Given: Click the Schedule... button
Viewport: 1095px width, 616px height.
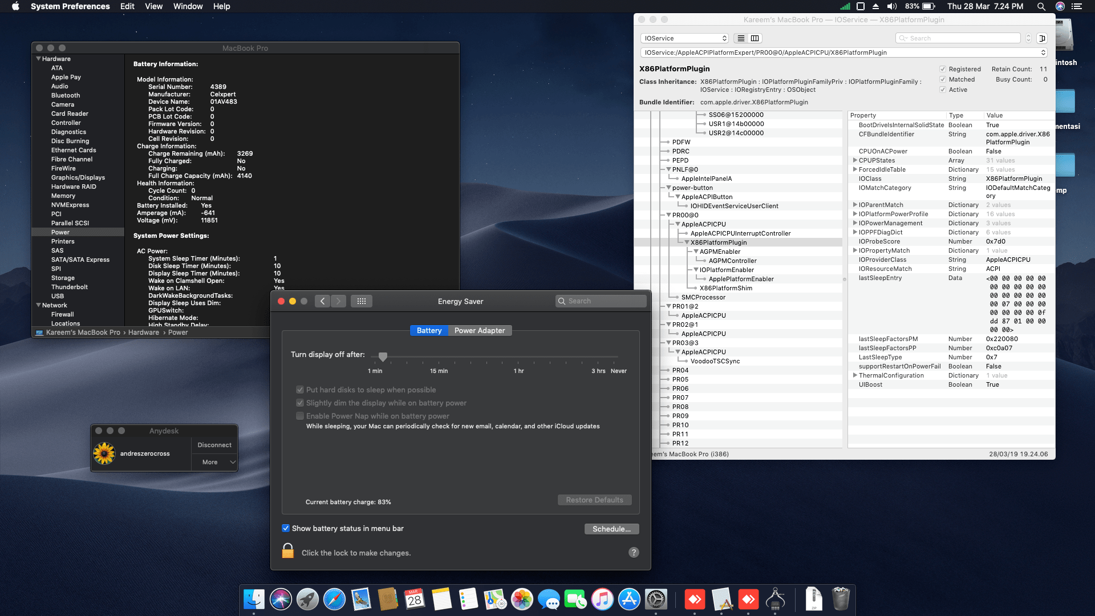Looking at the screenshot, I should click(611, 529).
